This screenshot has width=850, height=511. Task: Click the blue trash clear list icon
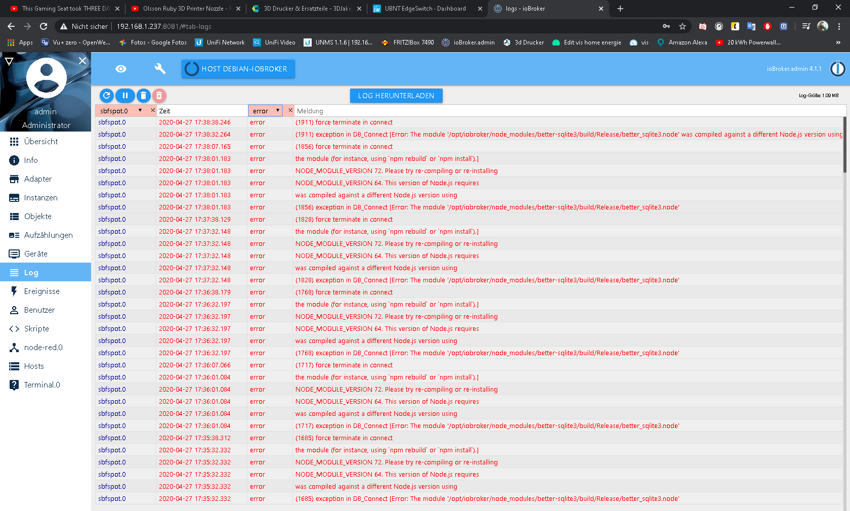point(144,95)
